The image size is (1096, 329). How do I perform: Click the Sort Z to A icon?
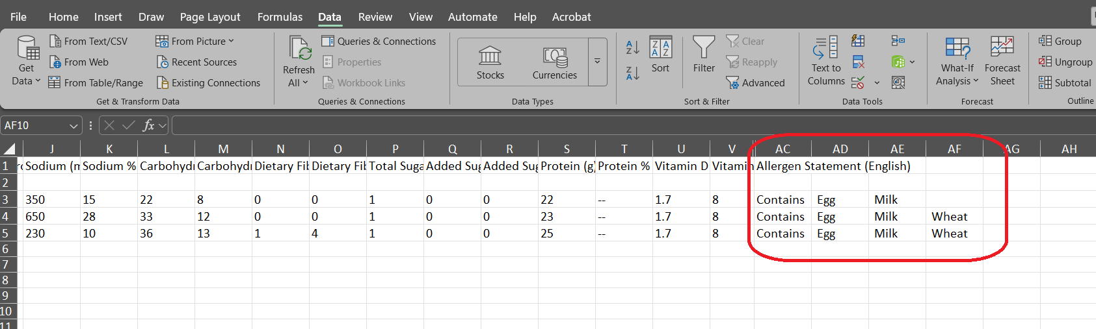tap(632, 73)
